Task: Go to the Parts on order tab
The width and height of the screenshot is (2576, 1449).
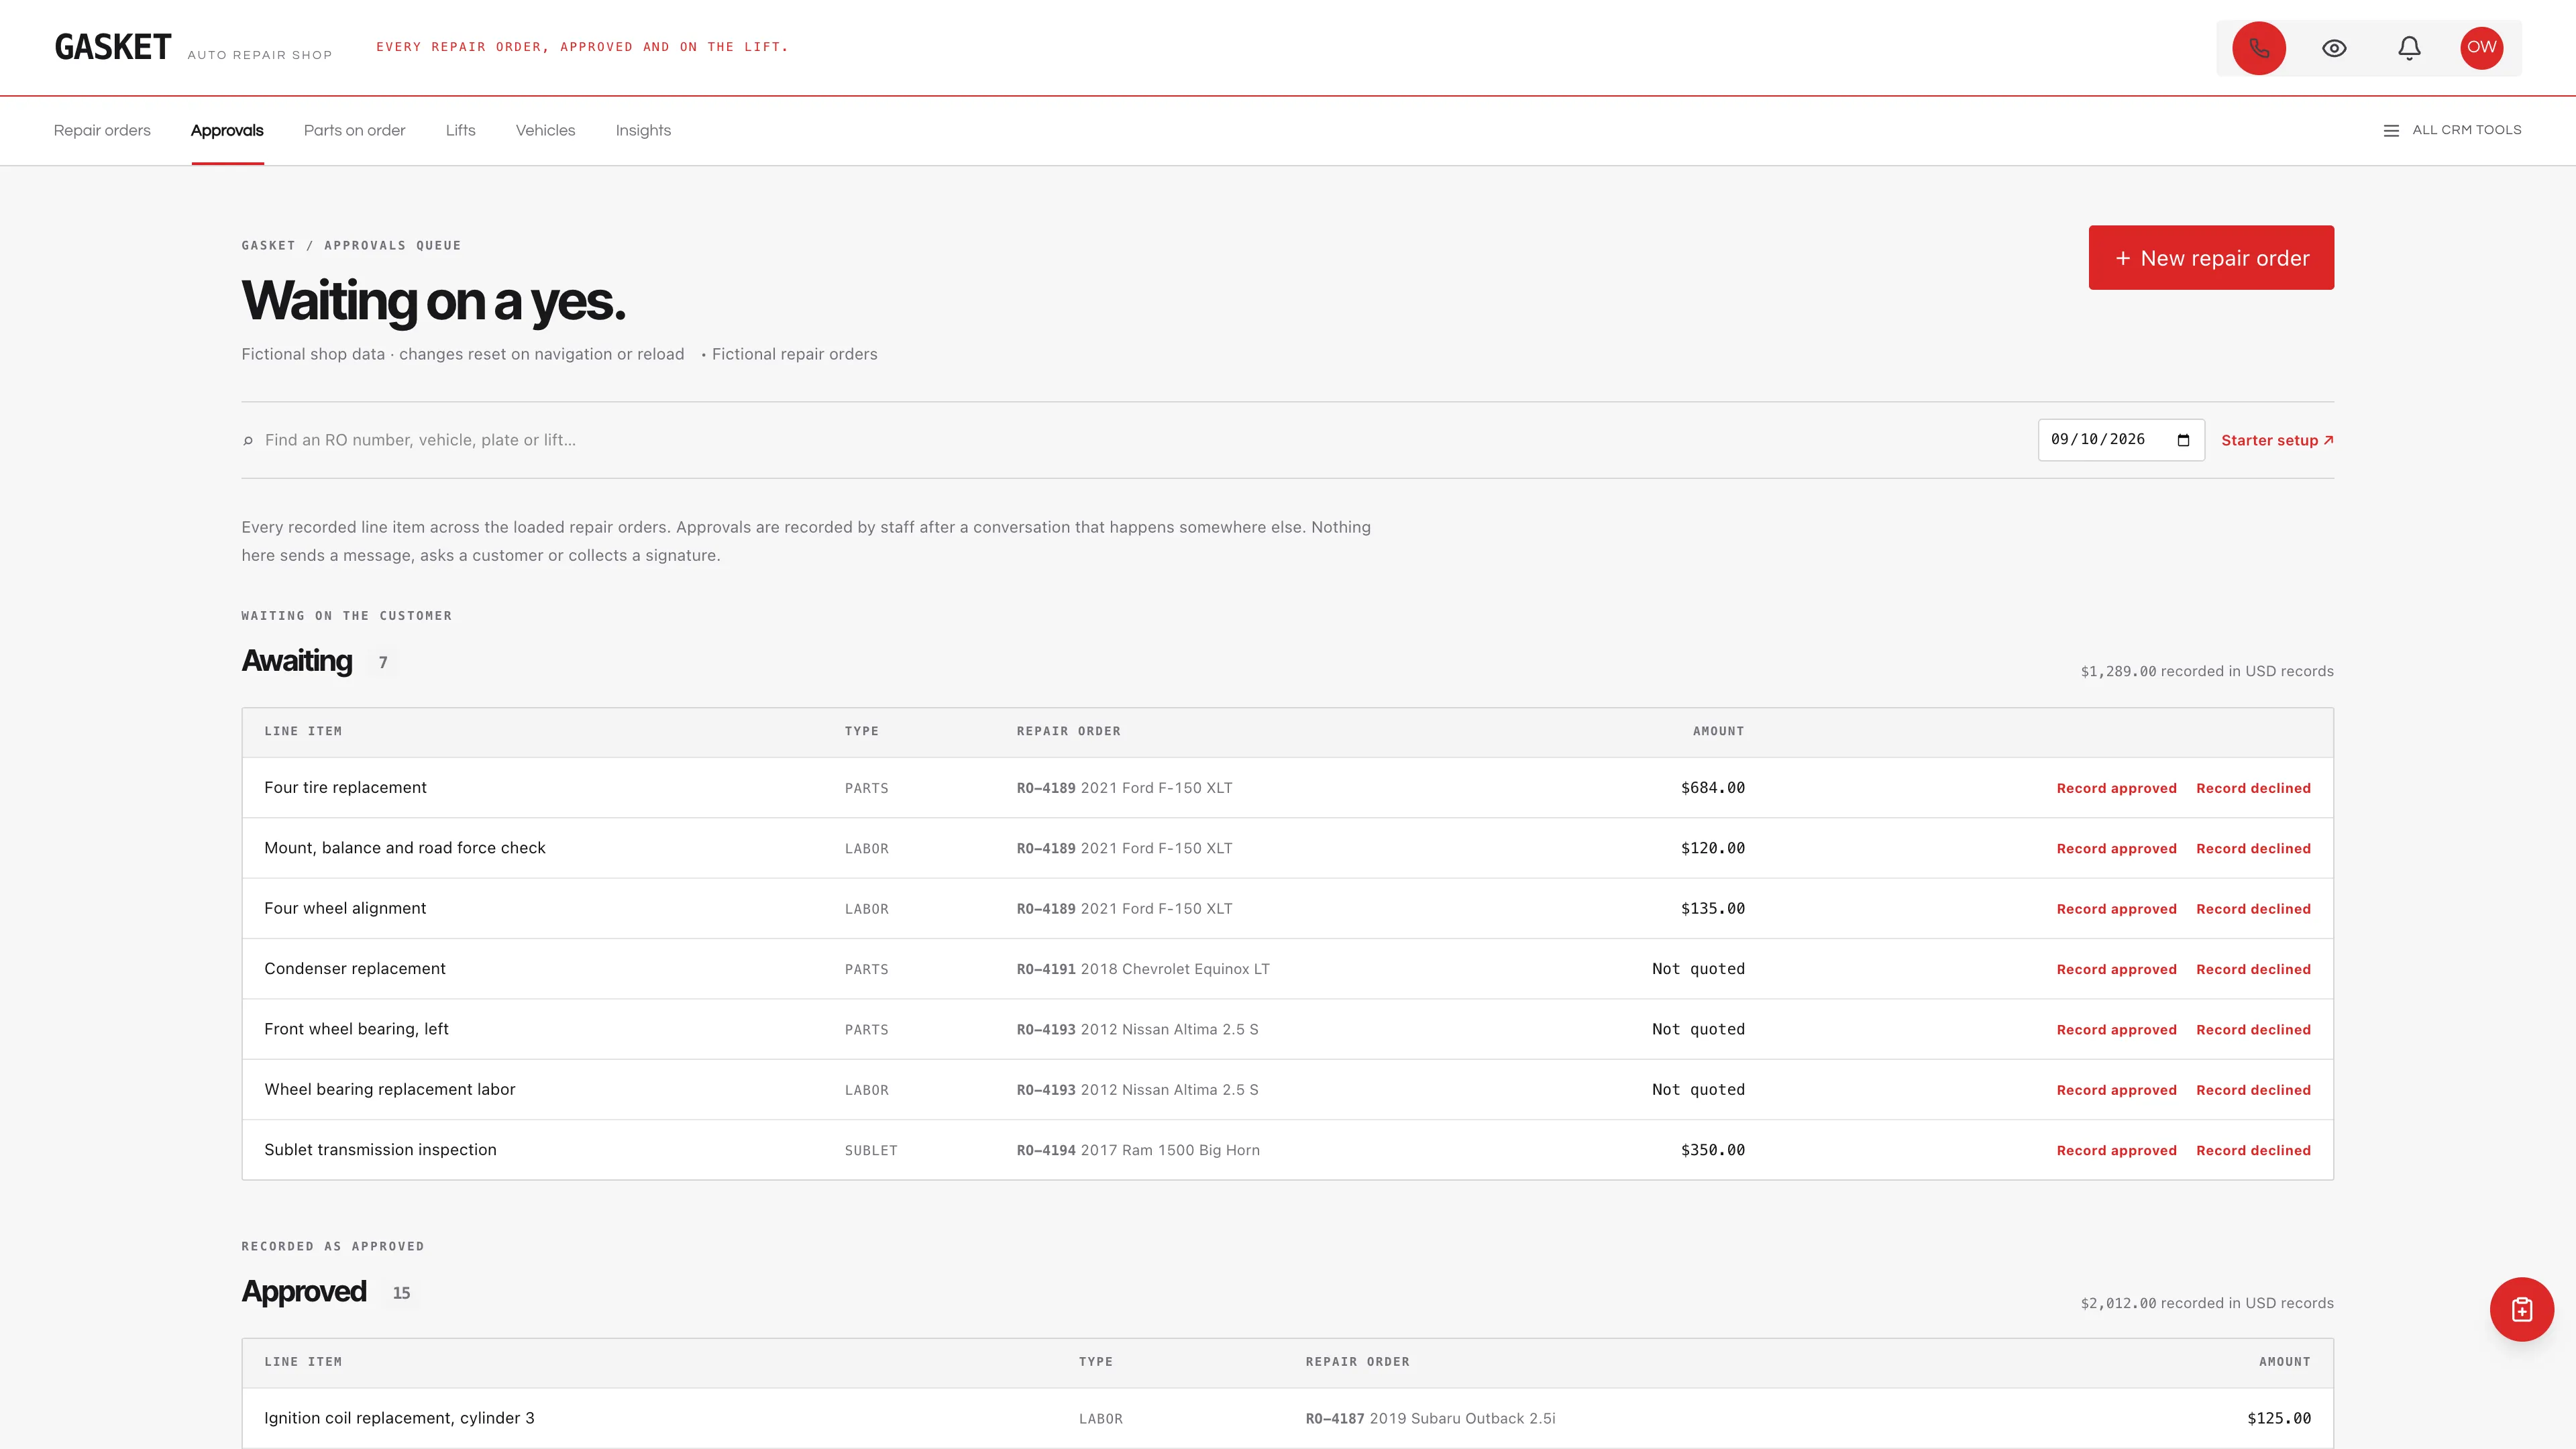Action: coord(354,130)
